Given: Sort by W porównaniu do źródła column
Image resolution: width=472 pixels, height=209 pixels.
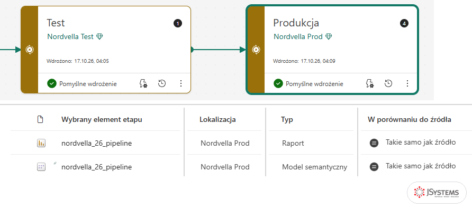Looking at the screenshot, I should 410,119.
